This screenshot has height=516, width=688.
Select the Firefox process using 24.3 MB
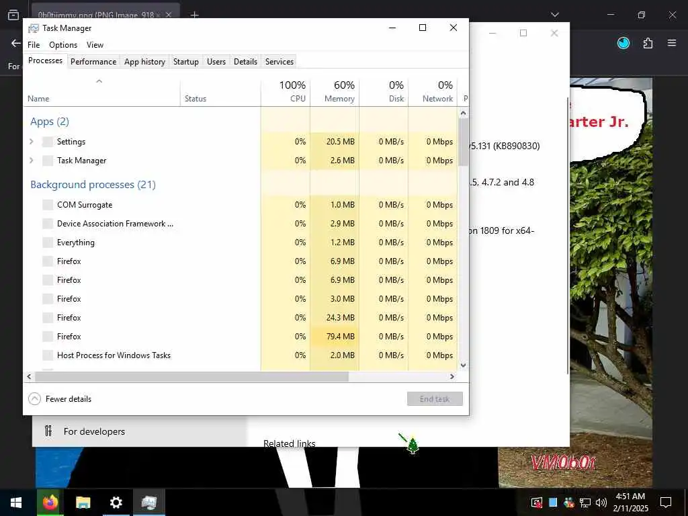coord(241,317)
